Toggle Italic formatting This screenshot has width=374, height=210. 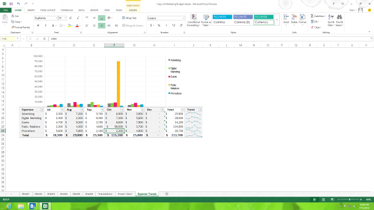click(46, 26)
